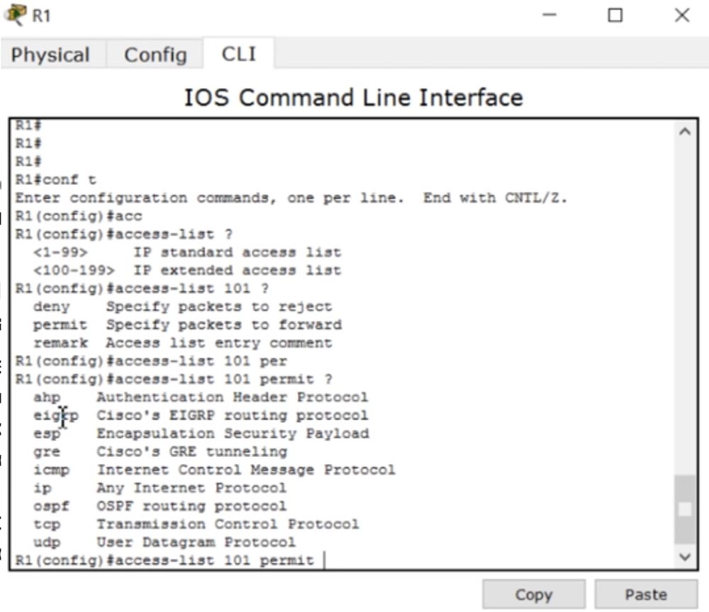The height and width of the screenshot is (612, 709).
Task: Click the R1 Packet Tracer window icon
Action: 15,14
